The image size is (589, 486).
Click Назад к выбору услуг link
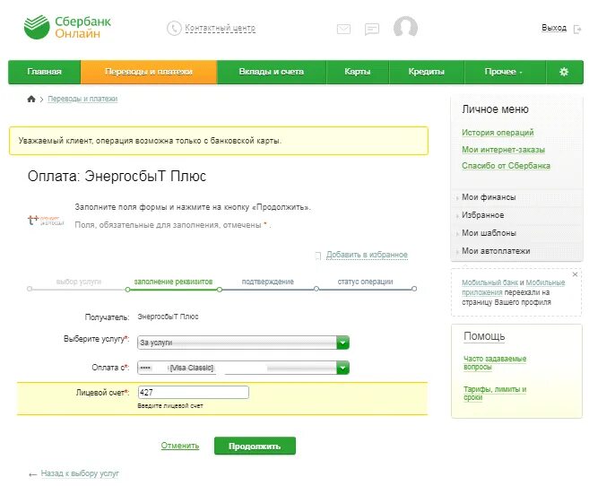click(80, 473)
